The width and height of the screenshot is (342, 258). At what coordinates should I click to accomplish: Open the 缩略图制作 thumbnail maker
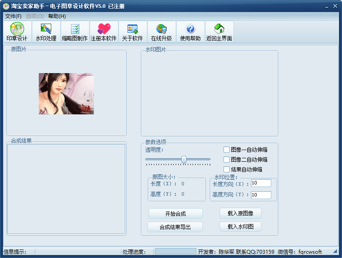75,32
